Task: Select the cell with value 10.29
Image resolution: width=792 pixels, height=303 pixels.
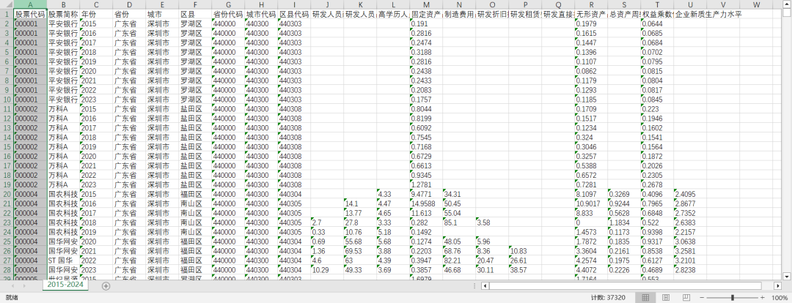Action: pyautogui.click(x=327, y=270)
